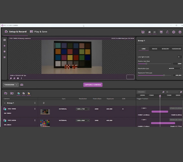Viewport: 183px width, 162px height.
Task: Click the snapshot camera icon
Action: click(22, 85)
